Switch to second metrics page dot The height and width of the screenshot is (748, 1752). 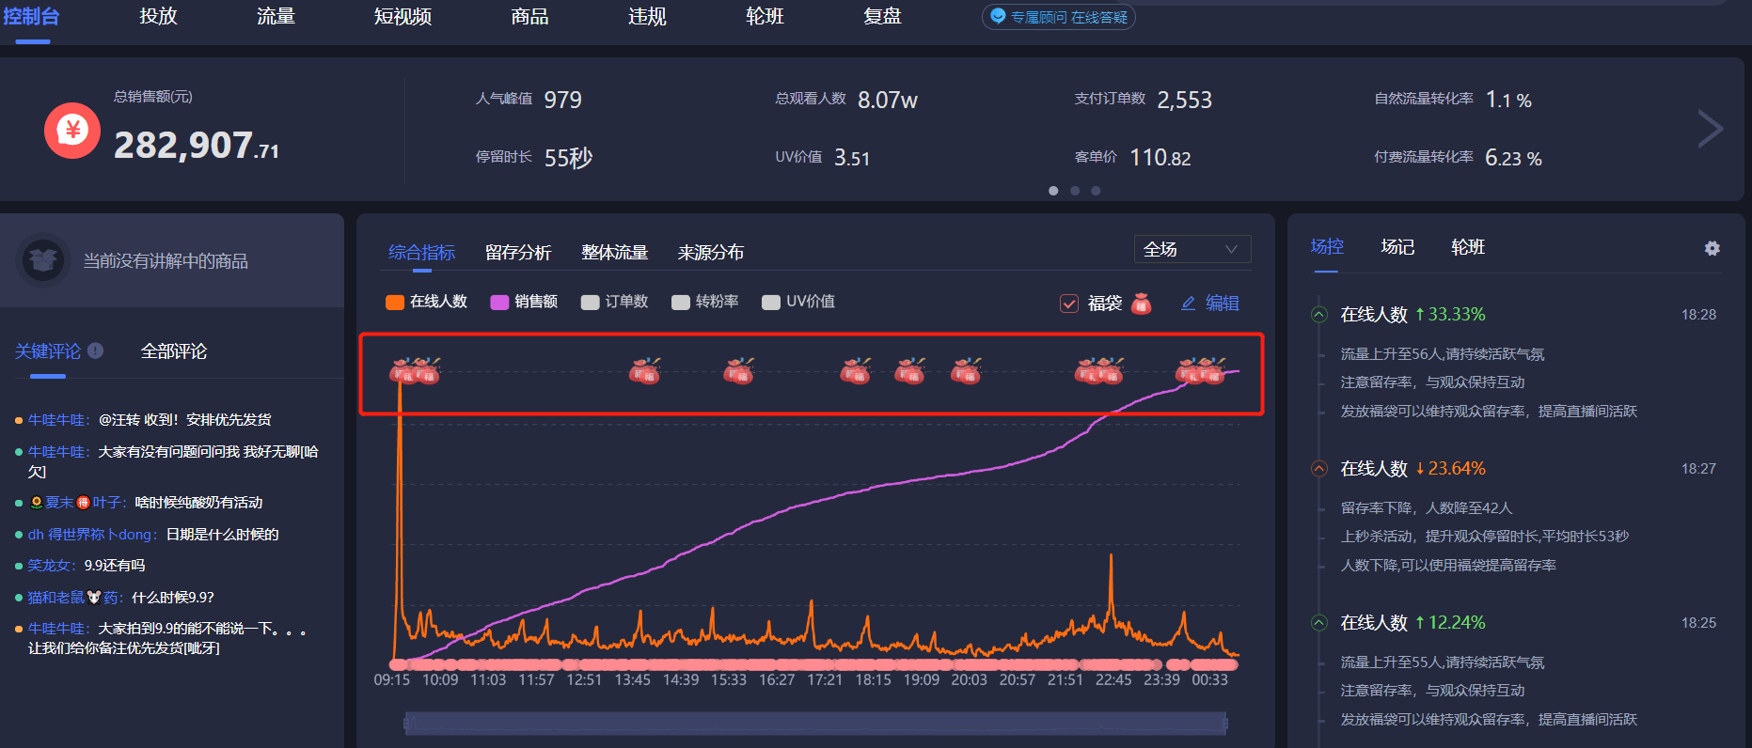(x=1075, y=191)
